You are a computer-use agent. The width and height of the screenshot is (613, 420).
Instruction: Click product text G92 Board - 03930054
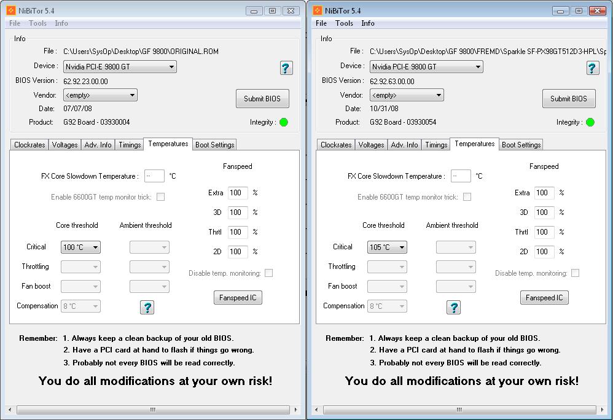point(403,122)
